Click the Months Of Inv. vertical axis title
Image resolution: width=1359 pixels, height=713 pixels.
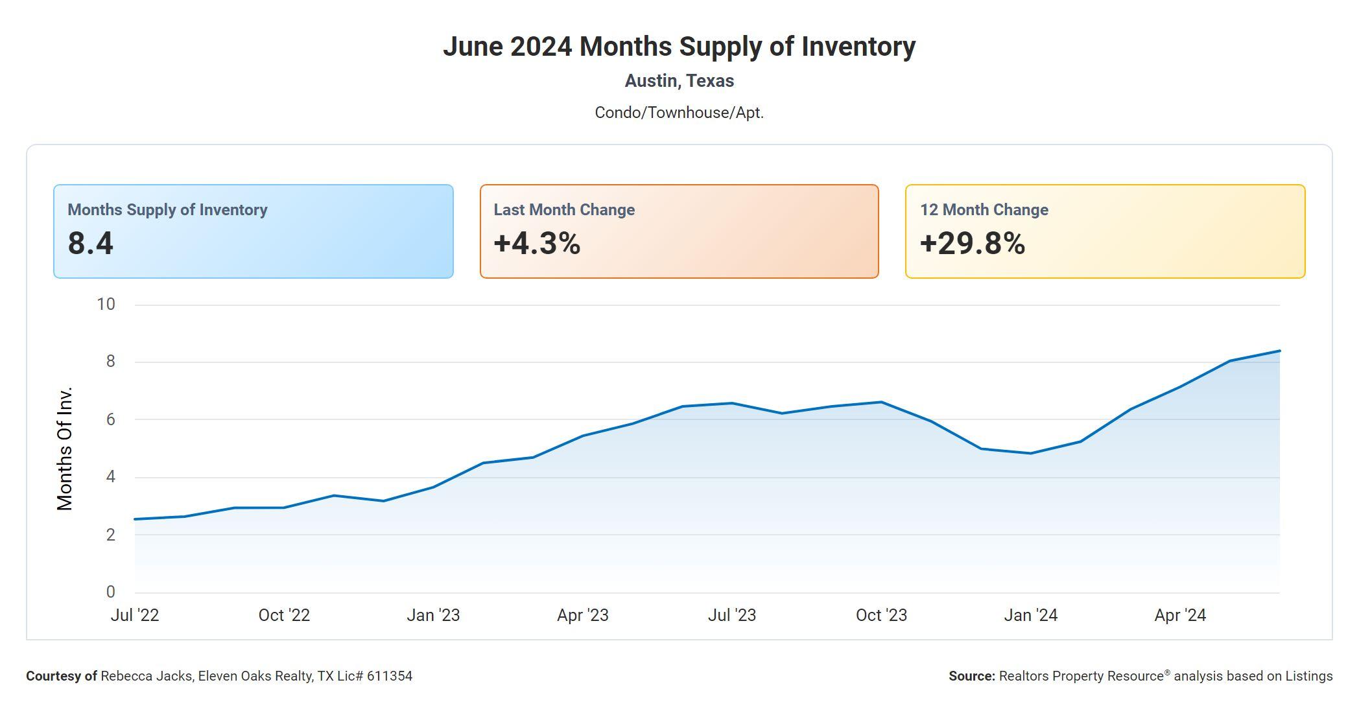click(65, 449)
